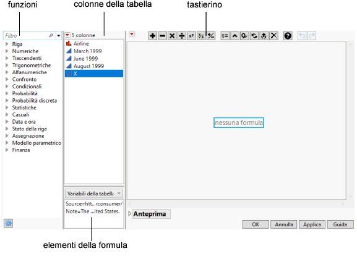Viewport: 357px width, 256px height.
Task: Click the multiply keypad button
Action: tap(172, 36)
